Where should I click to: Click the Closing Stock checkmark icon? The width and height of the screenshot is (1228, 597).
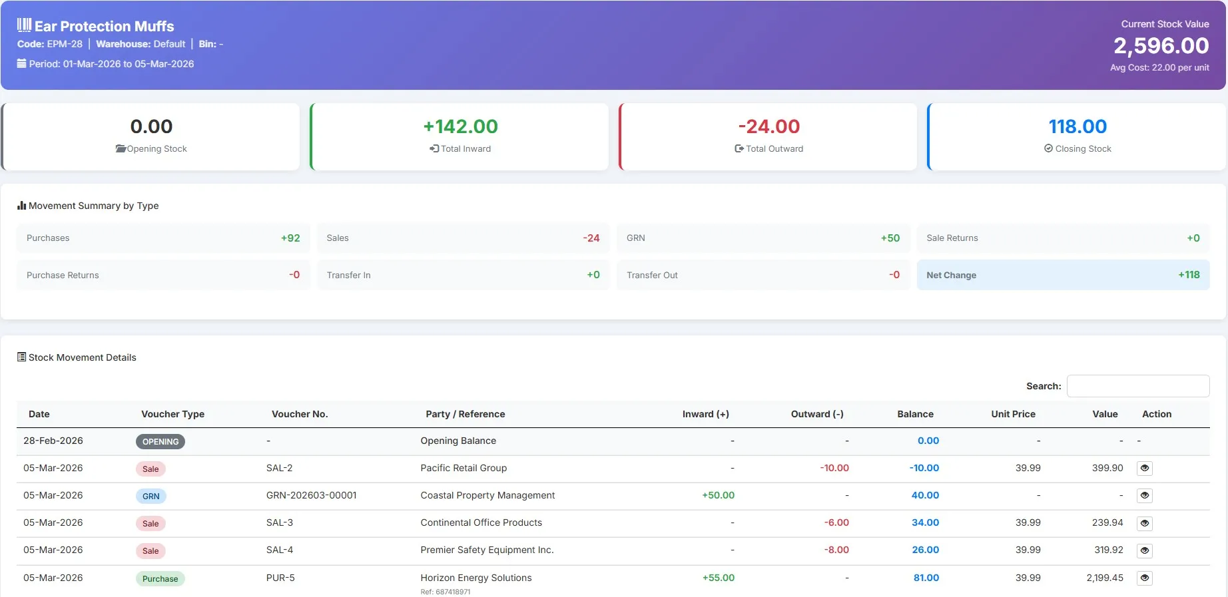point(1048,149)
